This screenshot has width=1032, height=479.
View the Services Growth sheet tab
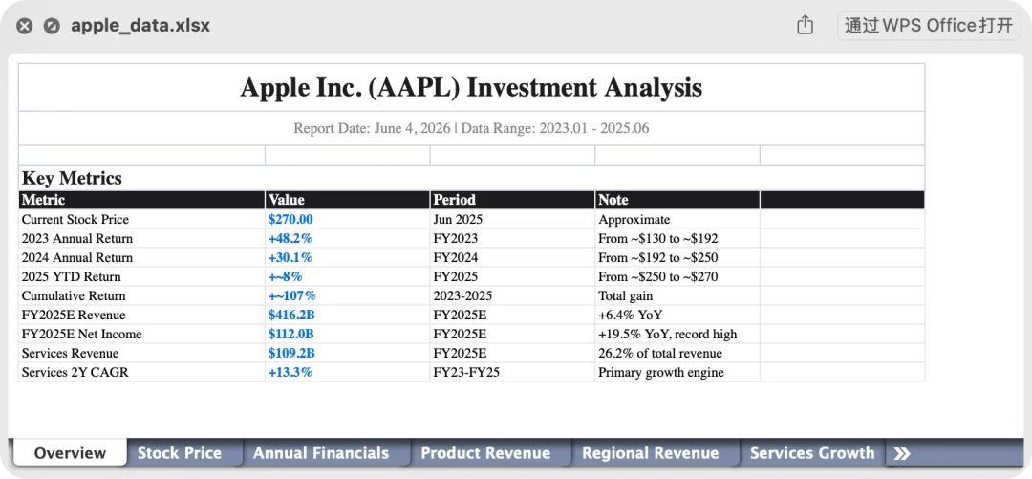(x=812, y=453)
